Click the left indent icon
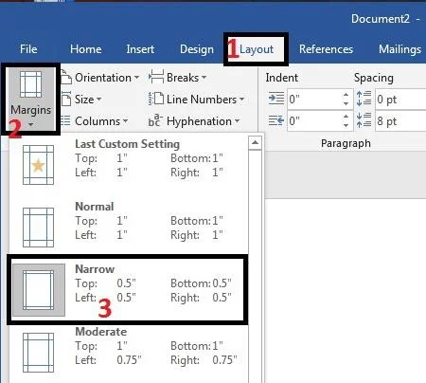This screenshot has width=426, height=383. point(276,99)
